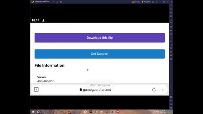This screenshot has width=203, height=114.
Task: Click the eye-shaped icon in BlueStacks sidebar
Action: click(x=171, y=9)
